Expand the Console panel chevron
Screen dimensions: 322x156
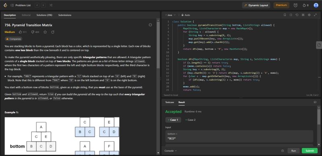(x=176, y=151)
